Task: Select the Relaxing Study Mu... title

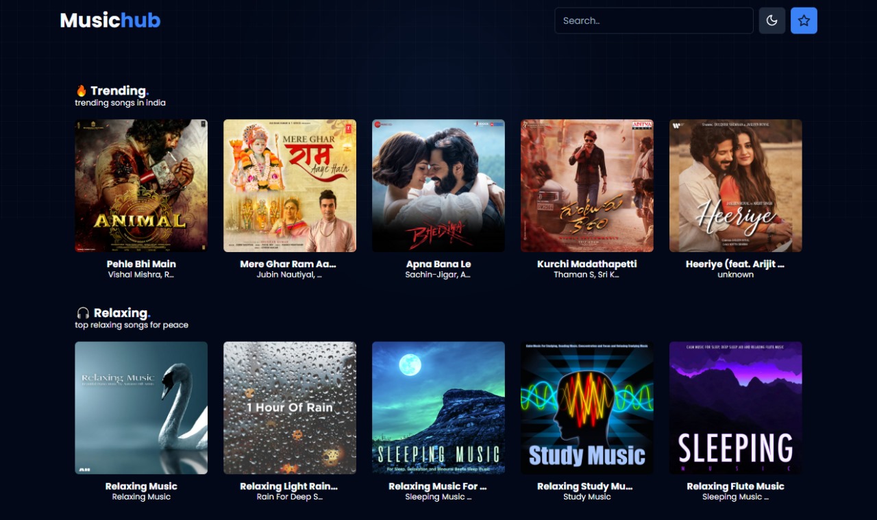Action: 585,486
